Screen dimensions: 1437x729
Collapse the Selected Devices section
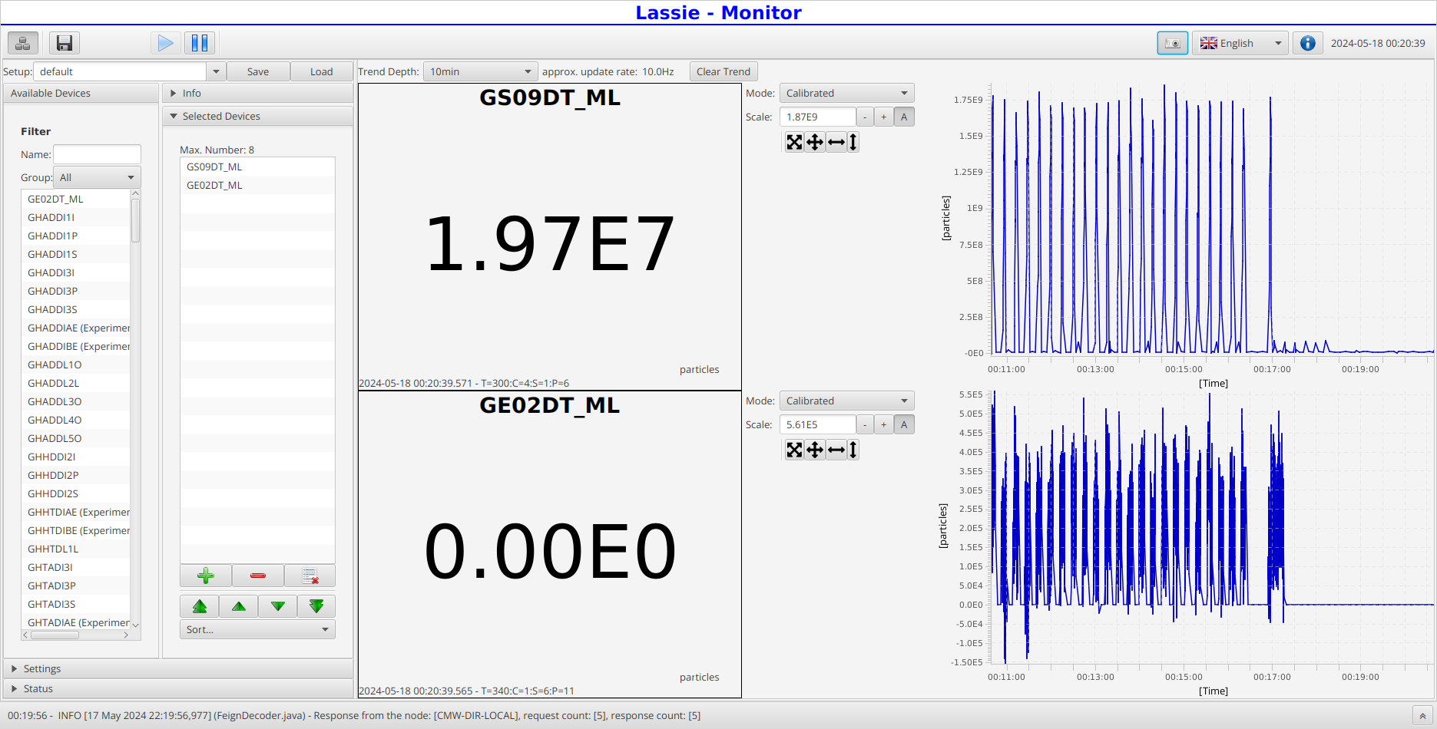(x=258, y=116)
